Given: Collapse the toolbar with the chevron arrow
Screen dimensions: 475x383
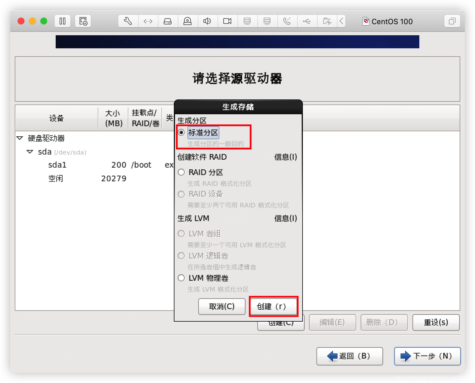Looking at the screenshot, I should 342,21.
